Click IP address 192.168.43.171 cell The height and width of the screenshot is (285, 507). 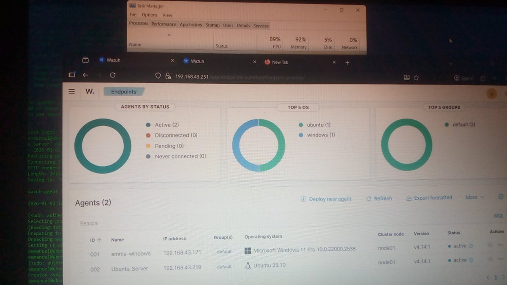click(x=182, y=253)
